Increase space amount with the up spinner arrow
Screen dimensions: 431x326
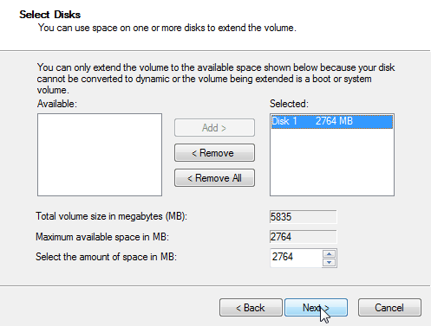[329, 254]
